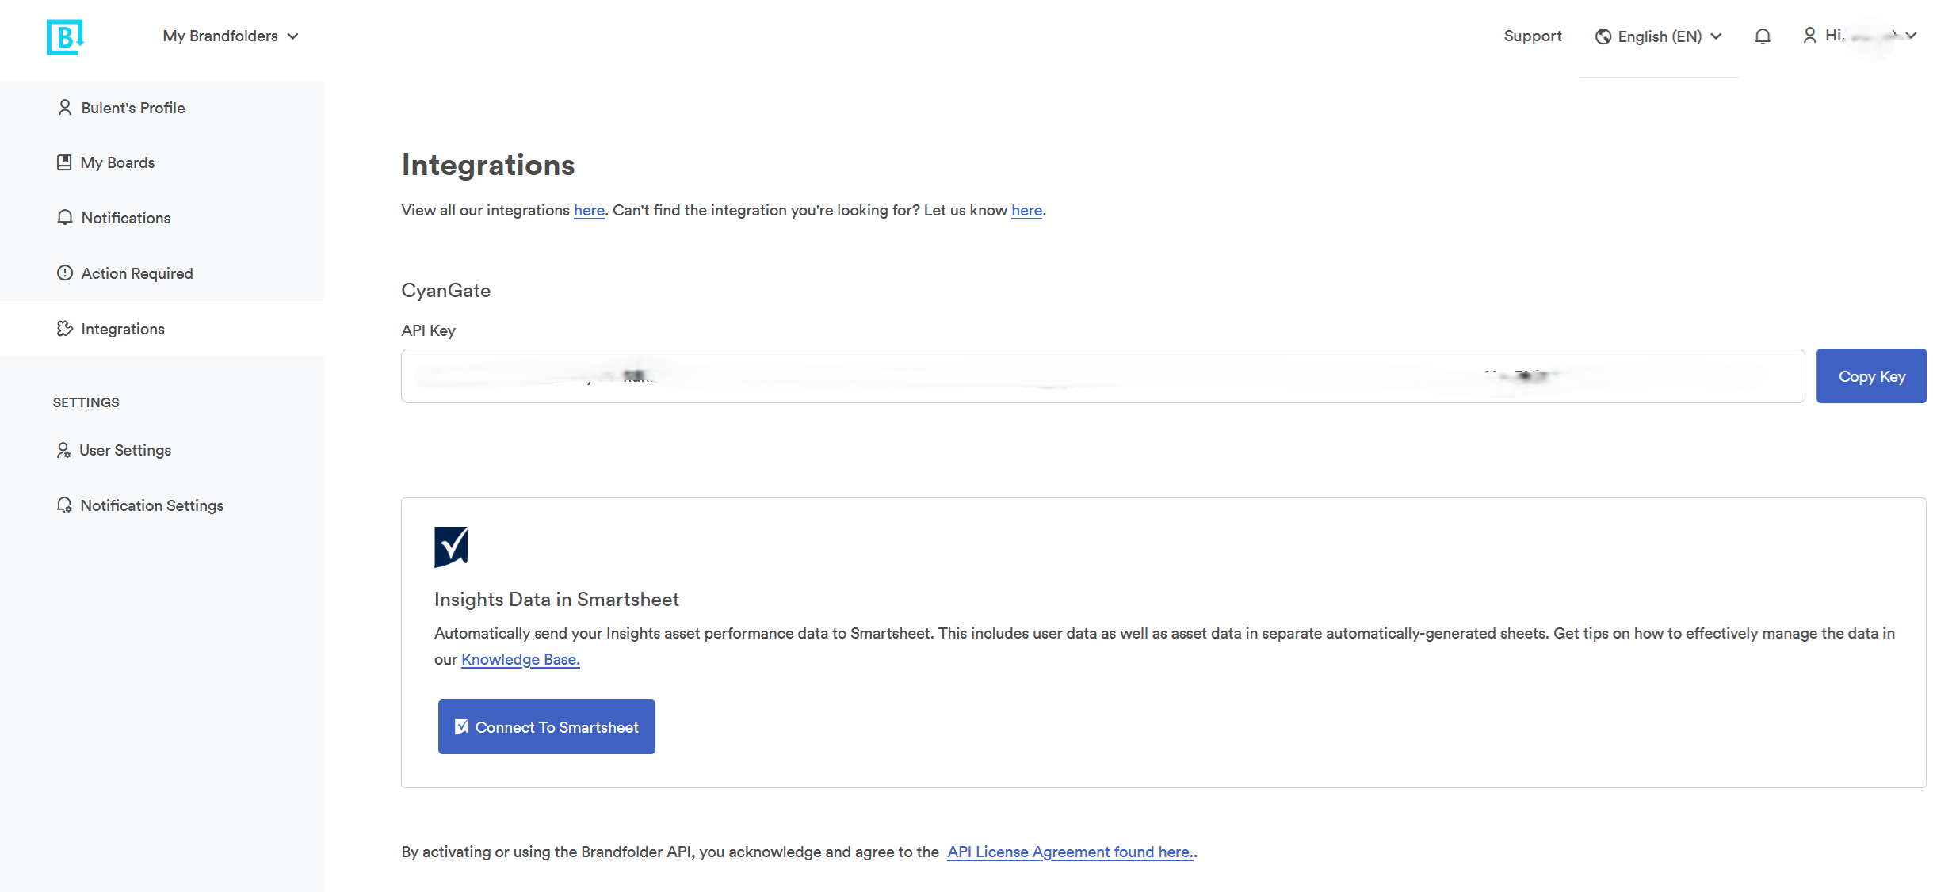This screenshot has width=1933, height=892.
Task: Click the profile person icon beside Bulent's Profile
Action: point(65,108)
